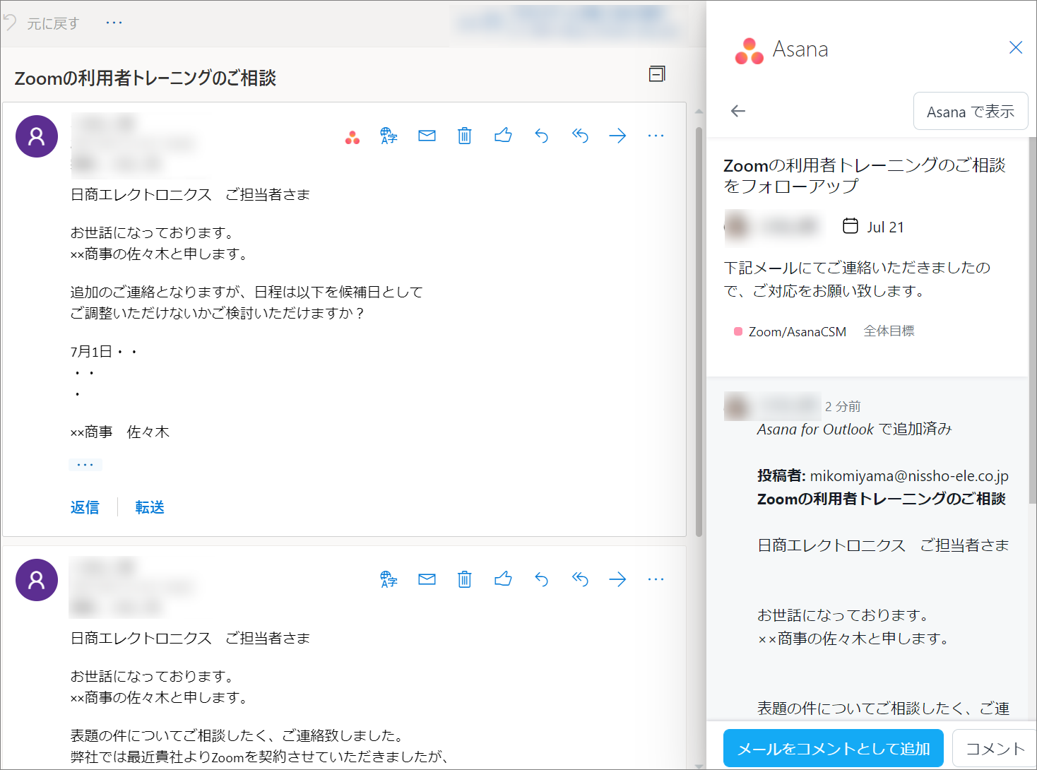The height and width of the screenshot is (770, 1037).
Task: Open conversation in new window icon
Action: coord(657,74)
